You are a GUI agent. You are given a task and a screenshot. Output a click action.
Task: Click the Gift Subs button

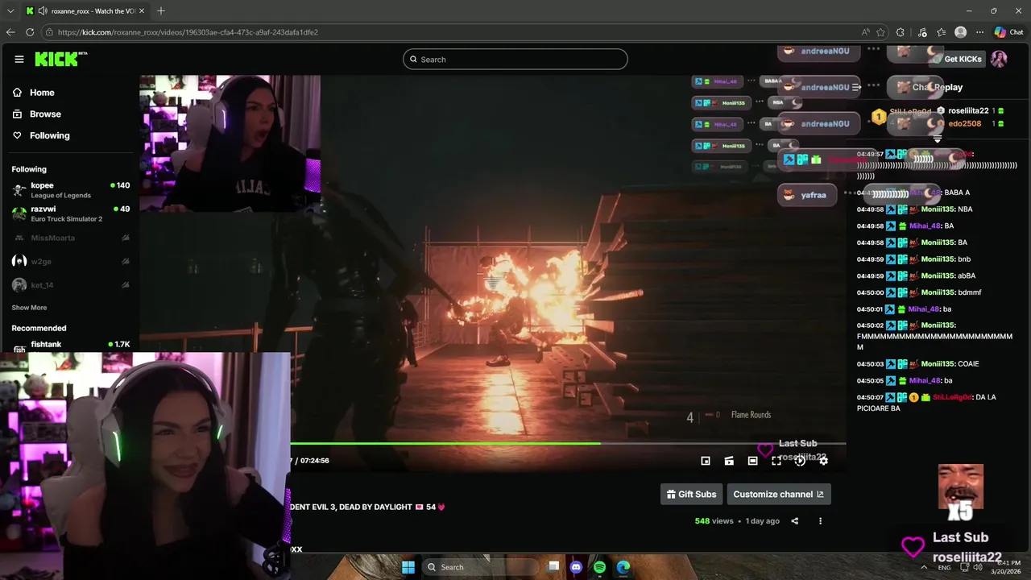(691, 495)
